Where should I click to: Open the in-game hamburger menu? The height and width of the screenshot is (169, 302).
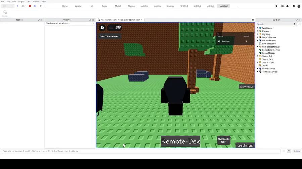tap(111, 28)
